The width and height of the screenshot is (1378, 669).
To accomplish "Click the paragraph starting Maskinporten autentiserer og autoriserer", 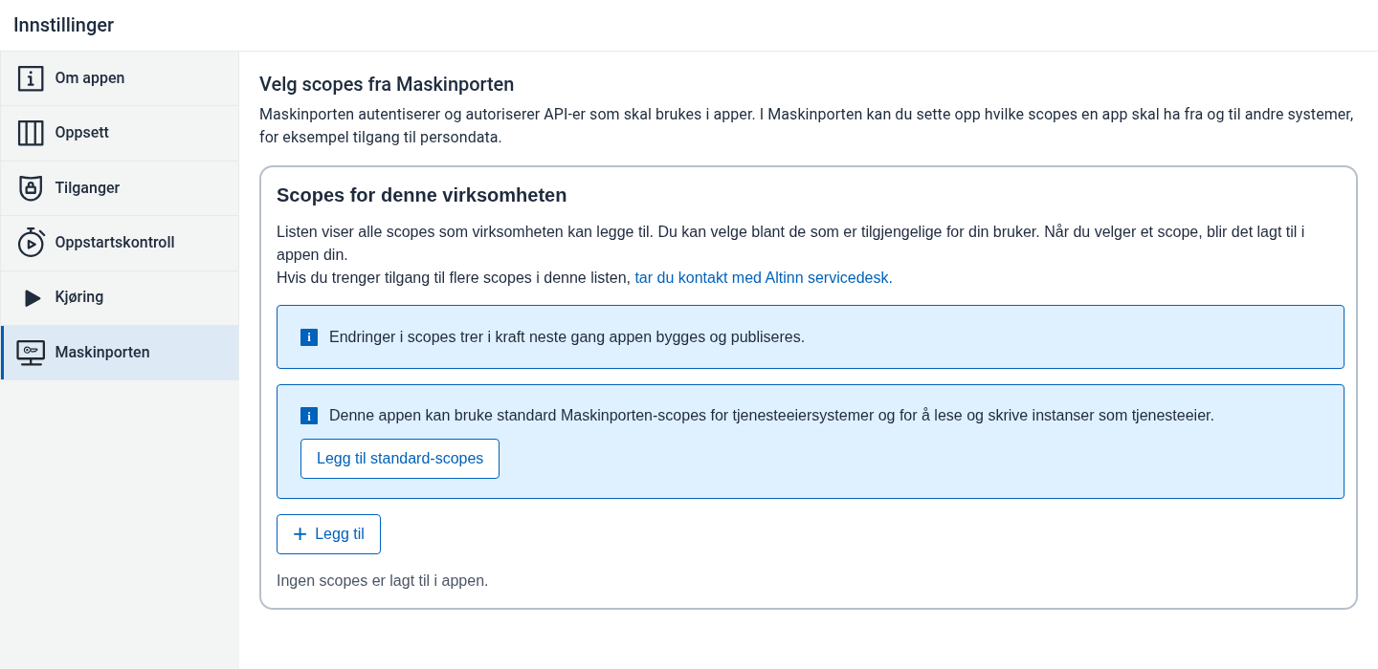I will [807, 125].
